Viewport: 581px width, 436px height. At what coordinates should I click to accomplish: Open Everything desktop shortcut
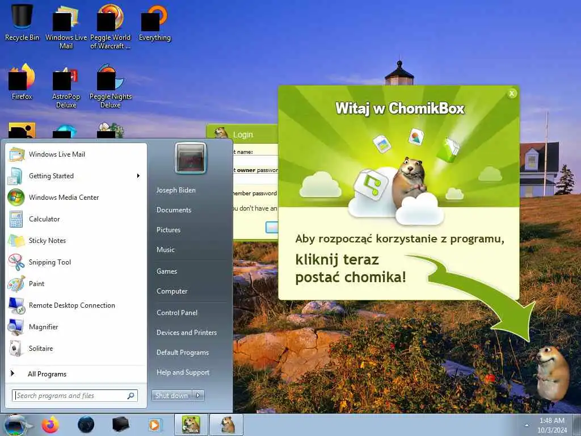click(x=154, y=23)
